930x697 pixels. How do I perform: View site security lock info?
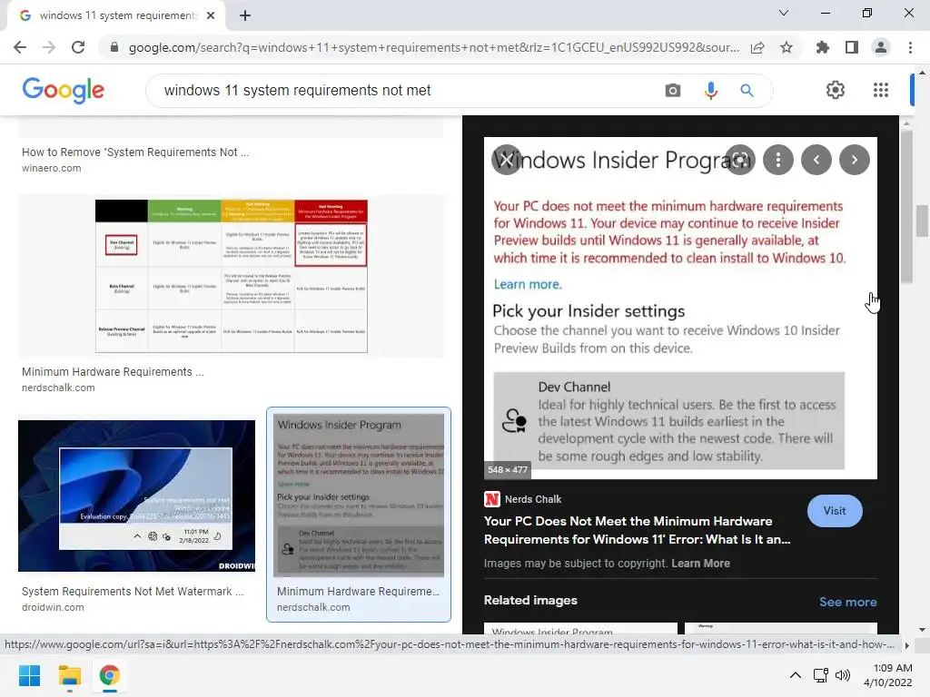[x=114, y=47]
